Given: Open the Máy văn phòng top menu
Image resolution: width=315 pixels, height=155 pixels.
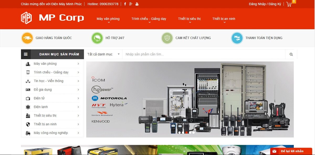Looking at the screenshot, I should 108,19.
